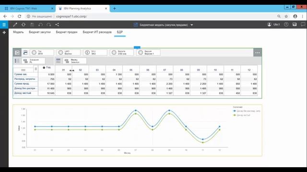
Task: Select the Сумма прод. row header
Action: [x=25, y=84]
